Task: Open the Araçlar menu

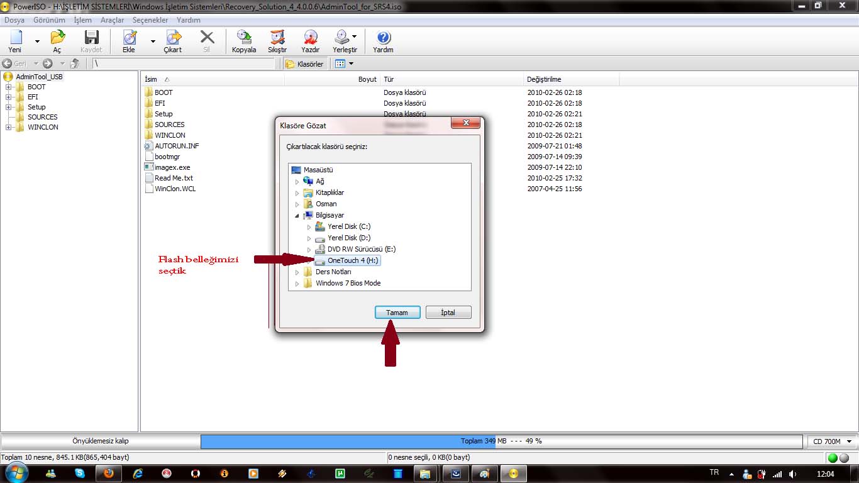Action: click(113, 20)
